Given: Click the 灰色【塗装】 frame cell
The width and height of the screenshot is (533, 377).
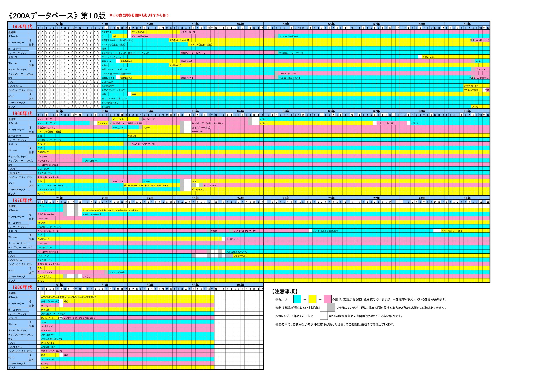Looking at the screenshot, I should click(x=186, y=61).
